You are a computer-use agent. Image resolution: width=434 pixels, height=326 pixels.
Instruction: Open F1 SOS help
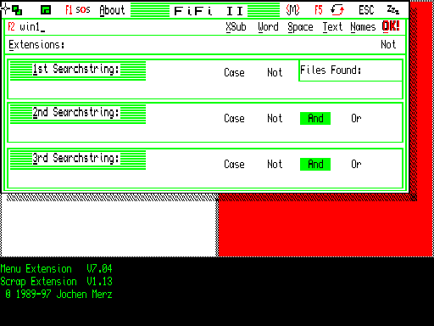(x=78, y=10)
